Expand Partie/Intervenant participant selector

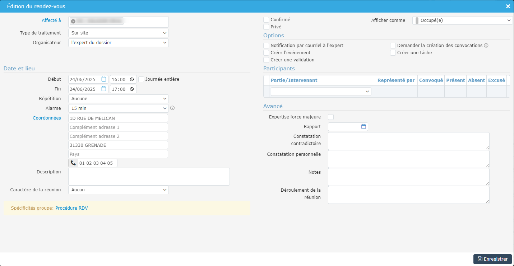click(321, 92)
